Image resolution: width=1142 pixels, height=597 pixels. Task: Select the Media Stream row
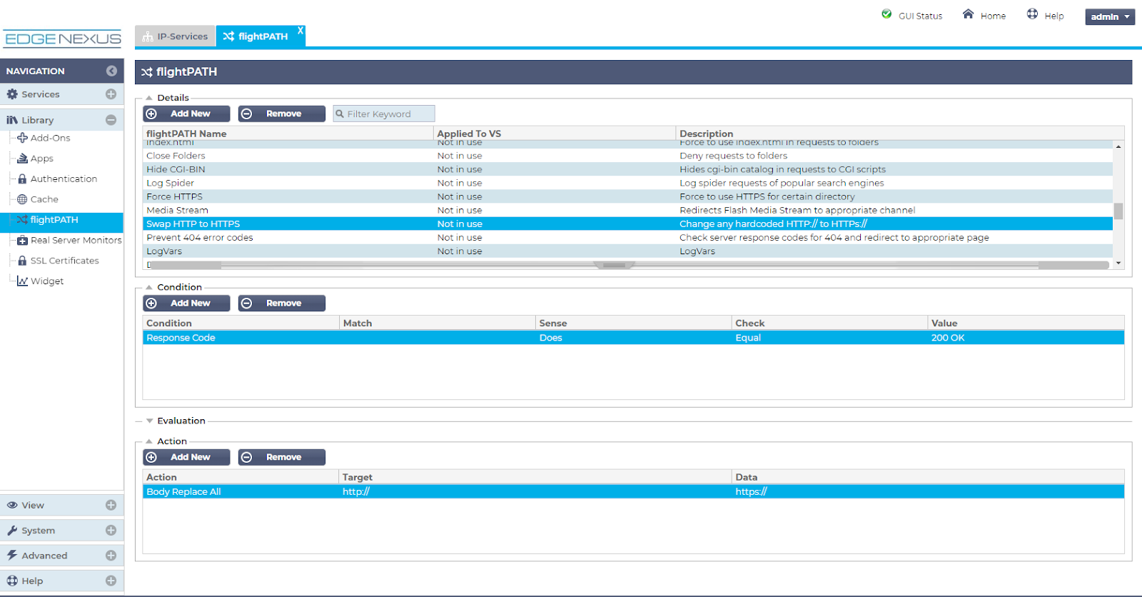[628, 210]
